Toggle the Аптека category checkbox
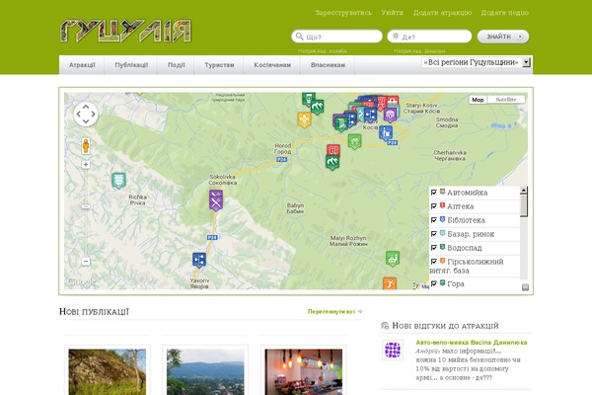This screenshot has width=592, height=395. coord(434,205)
